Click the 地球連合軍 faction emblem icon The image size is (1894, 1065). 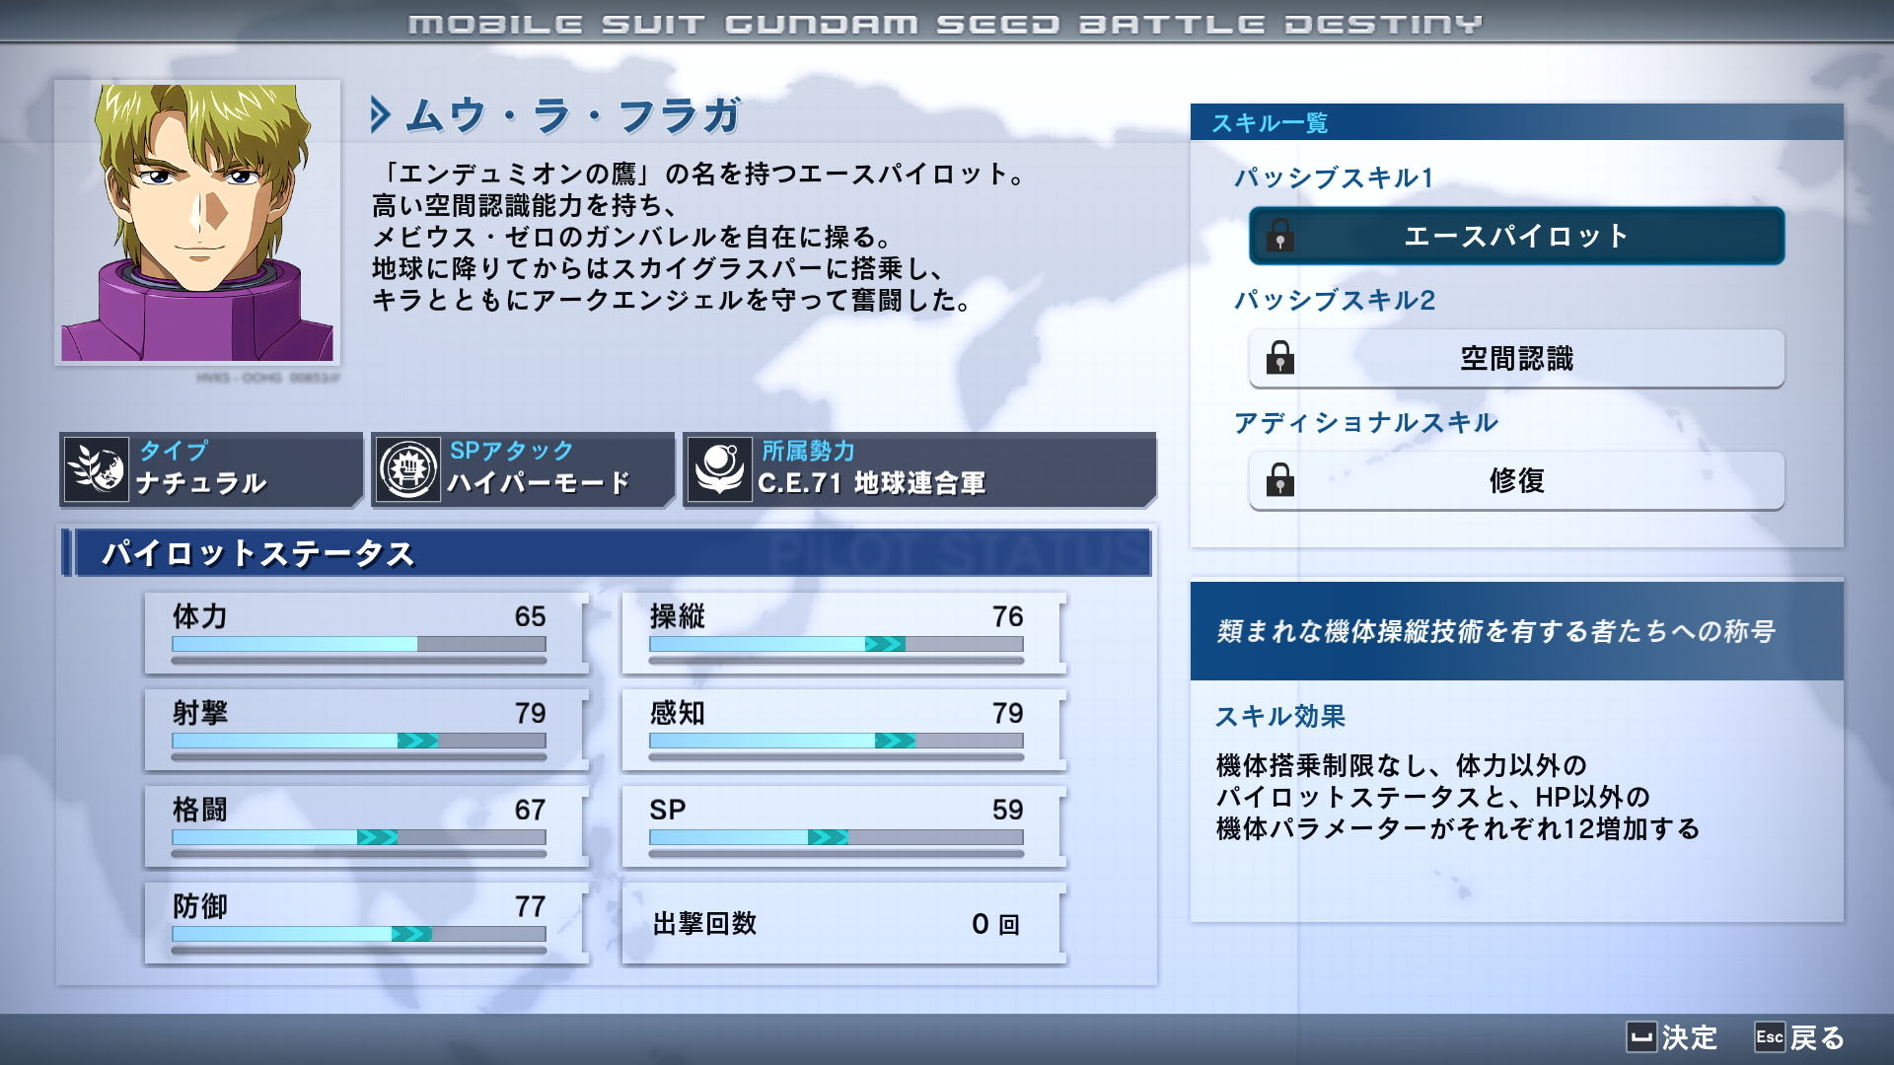click(719, 468)
